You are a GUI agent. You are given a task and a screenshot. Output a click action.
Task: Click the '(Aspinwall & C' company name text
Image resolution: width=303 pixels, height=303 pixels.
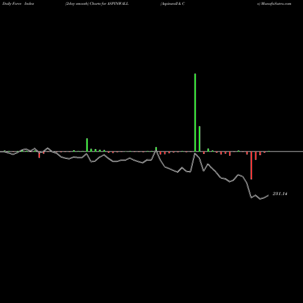click(x=173, y=4)
